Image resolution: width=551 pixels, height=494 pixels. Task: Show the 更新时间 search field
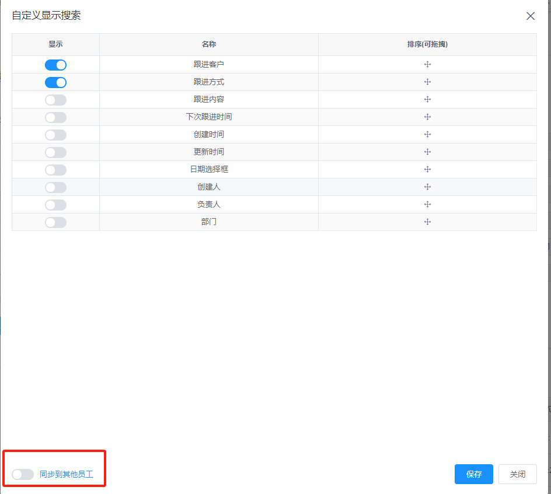click(x=55, y=152)
